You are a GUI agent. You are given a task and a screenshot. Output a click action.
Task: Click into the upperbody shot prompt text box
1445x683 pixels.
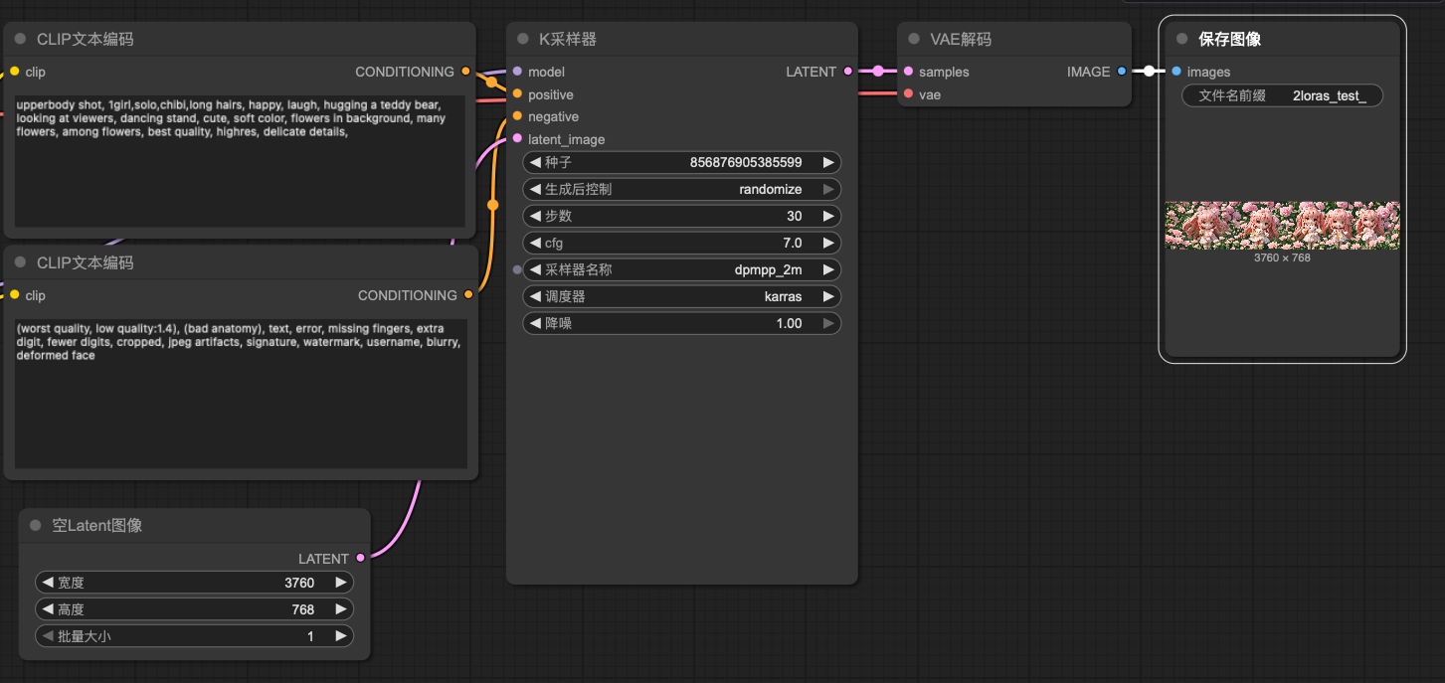pyautogui.click(x=240, y=161)
